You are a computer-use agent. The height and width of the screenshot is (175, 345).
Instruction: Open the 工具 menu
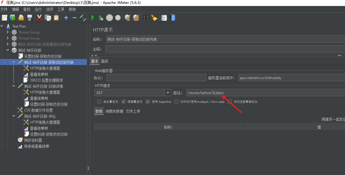click(x=61, y=9)
